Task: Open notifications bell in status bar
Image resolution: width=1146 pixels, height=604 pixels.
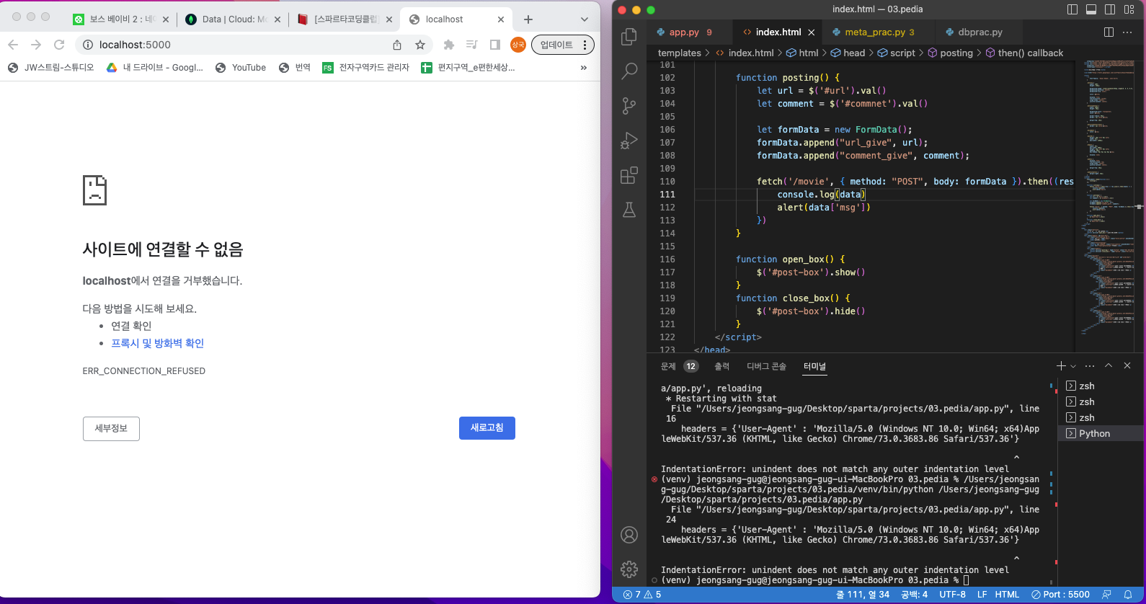Action: click(1128, 595)
